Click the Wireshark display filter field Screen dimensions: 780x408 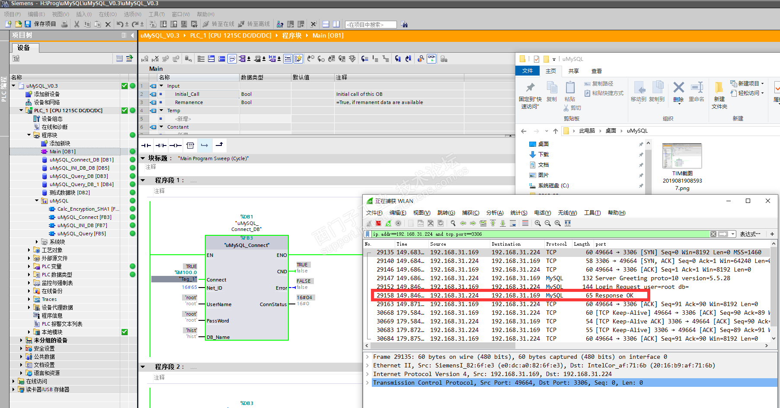pos(540,234)
